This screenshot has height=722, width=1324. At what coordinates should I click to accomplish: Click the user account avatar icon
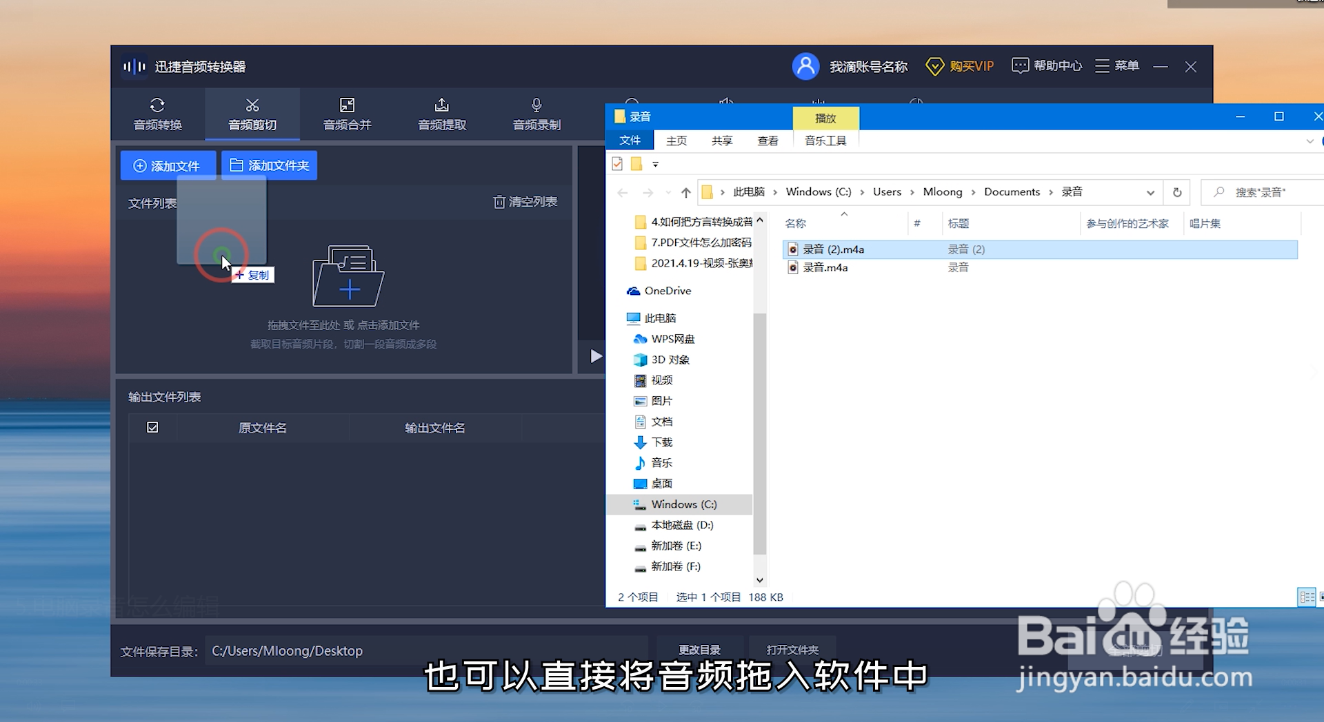[x=805, y=66]
